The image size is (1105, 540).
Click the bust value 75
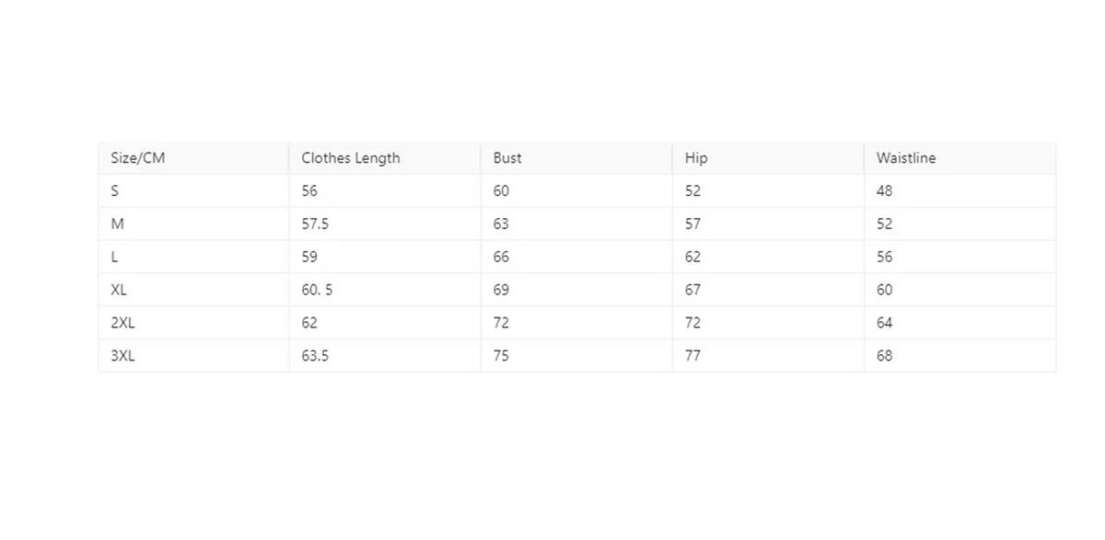pyautogui.click(x=501, y=356)
